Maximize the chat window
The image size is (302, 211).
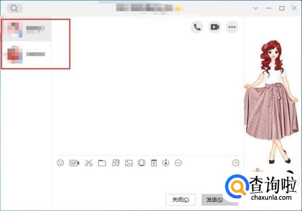[282, 8]
